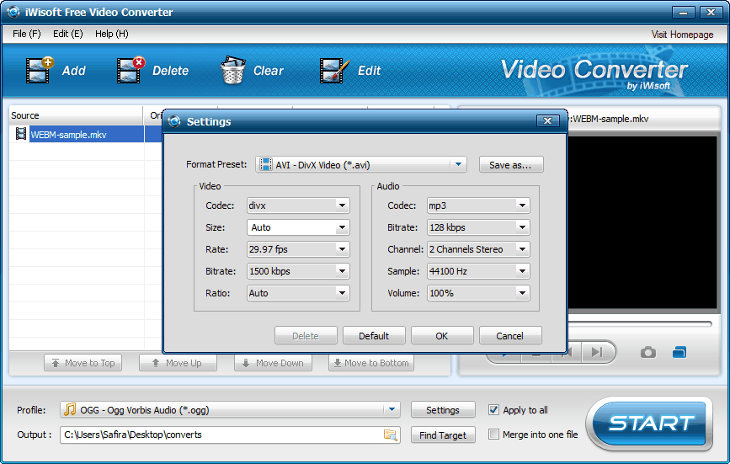The width and height of the screenshot is (730, 464).
Task: Click OK in the Settings dialog
Action: pos(442,335)
